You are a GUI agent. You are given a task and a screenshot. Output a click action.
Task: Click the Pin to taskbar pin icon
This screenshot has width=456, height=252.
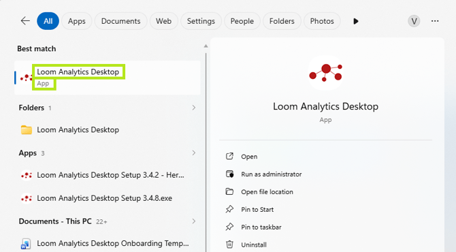[x=229, y=227]
